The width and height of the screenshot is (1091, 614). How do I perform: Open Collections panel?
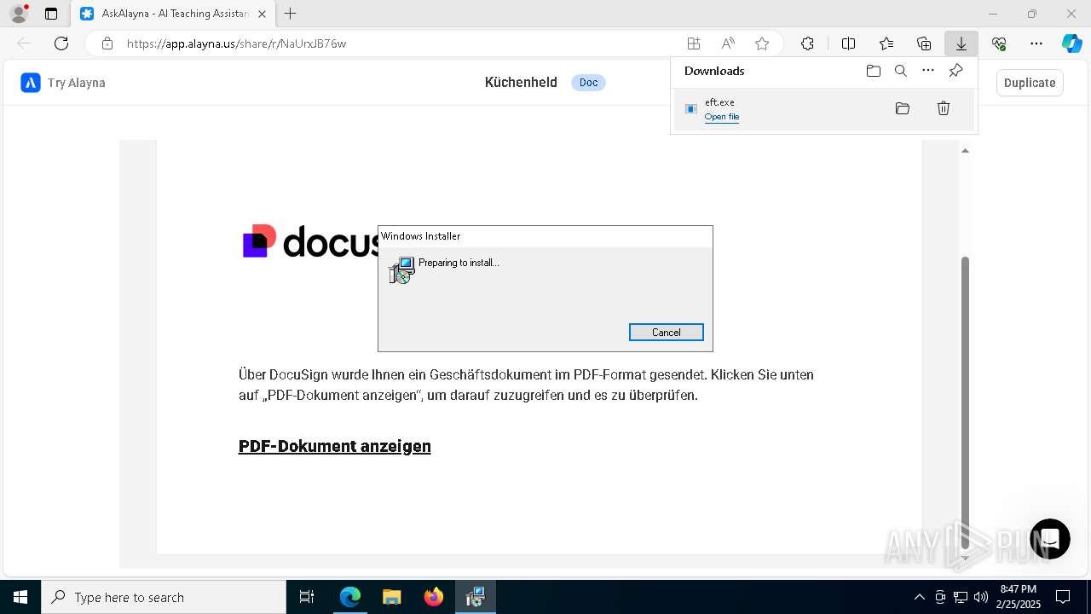tap(924, 43)
